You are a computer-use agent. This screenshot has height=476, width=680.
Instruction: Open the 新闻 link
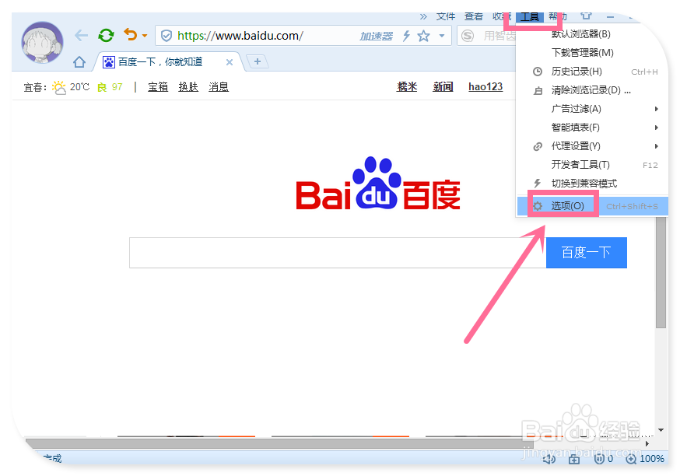point(443,87)
